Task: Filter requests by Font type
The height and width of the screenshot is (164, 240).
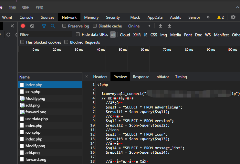Action: (x=188, y=35)
